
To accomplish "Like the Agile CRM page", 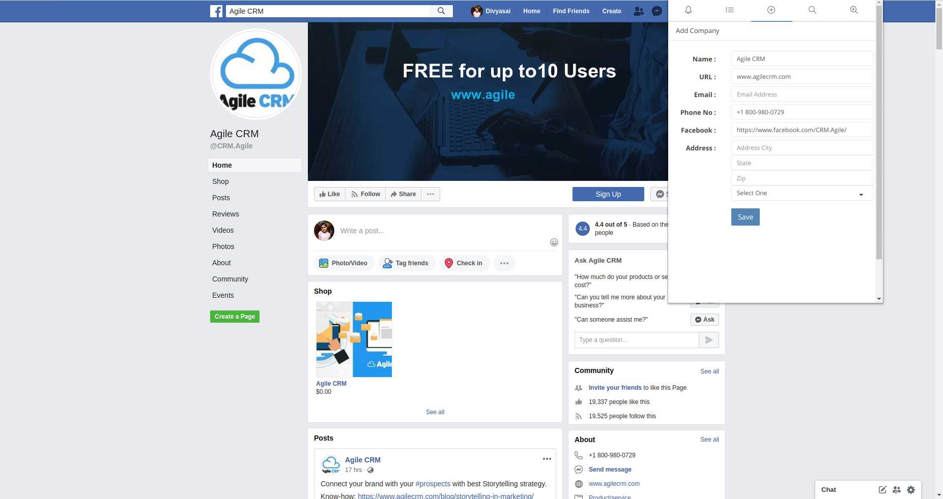I will [330, 194].
